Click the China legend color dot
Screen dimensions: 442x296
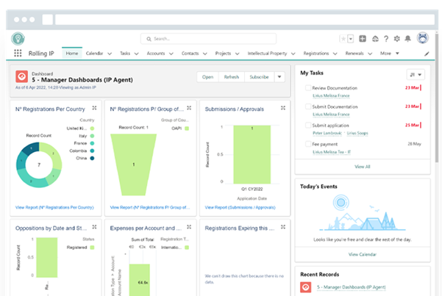[92, 158]
